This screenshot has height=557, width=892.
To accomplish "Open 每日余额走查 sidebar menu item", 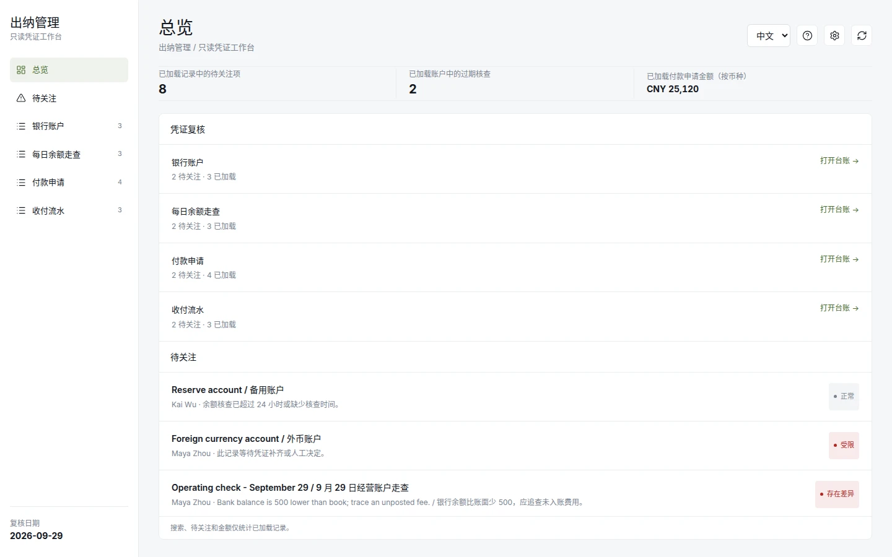I will click(69, 154).
